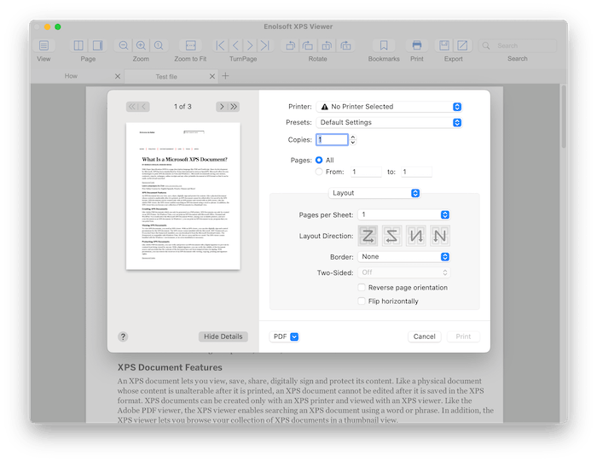Select the From page range radio button
This screenshot has width=597, height=462.
click(x=320, y=172)
